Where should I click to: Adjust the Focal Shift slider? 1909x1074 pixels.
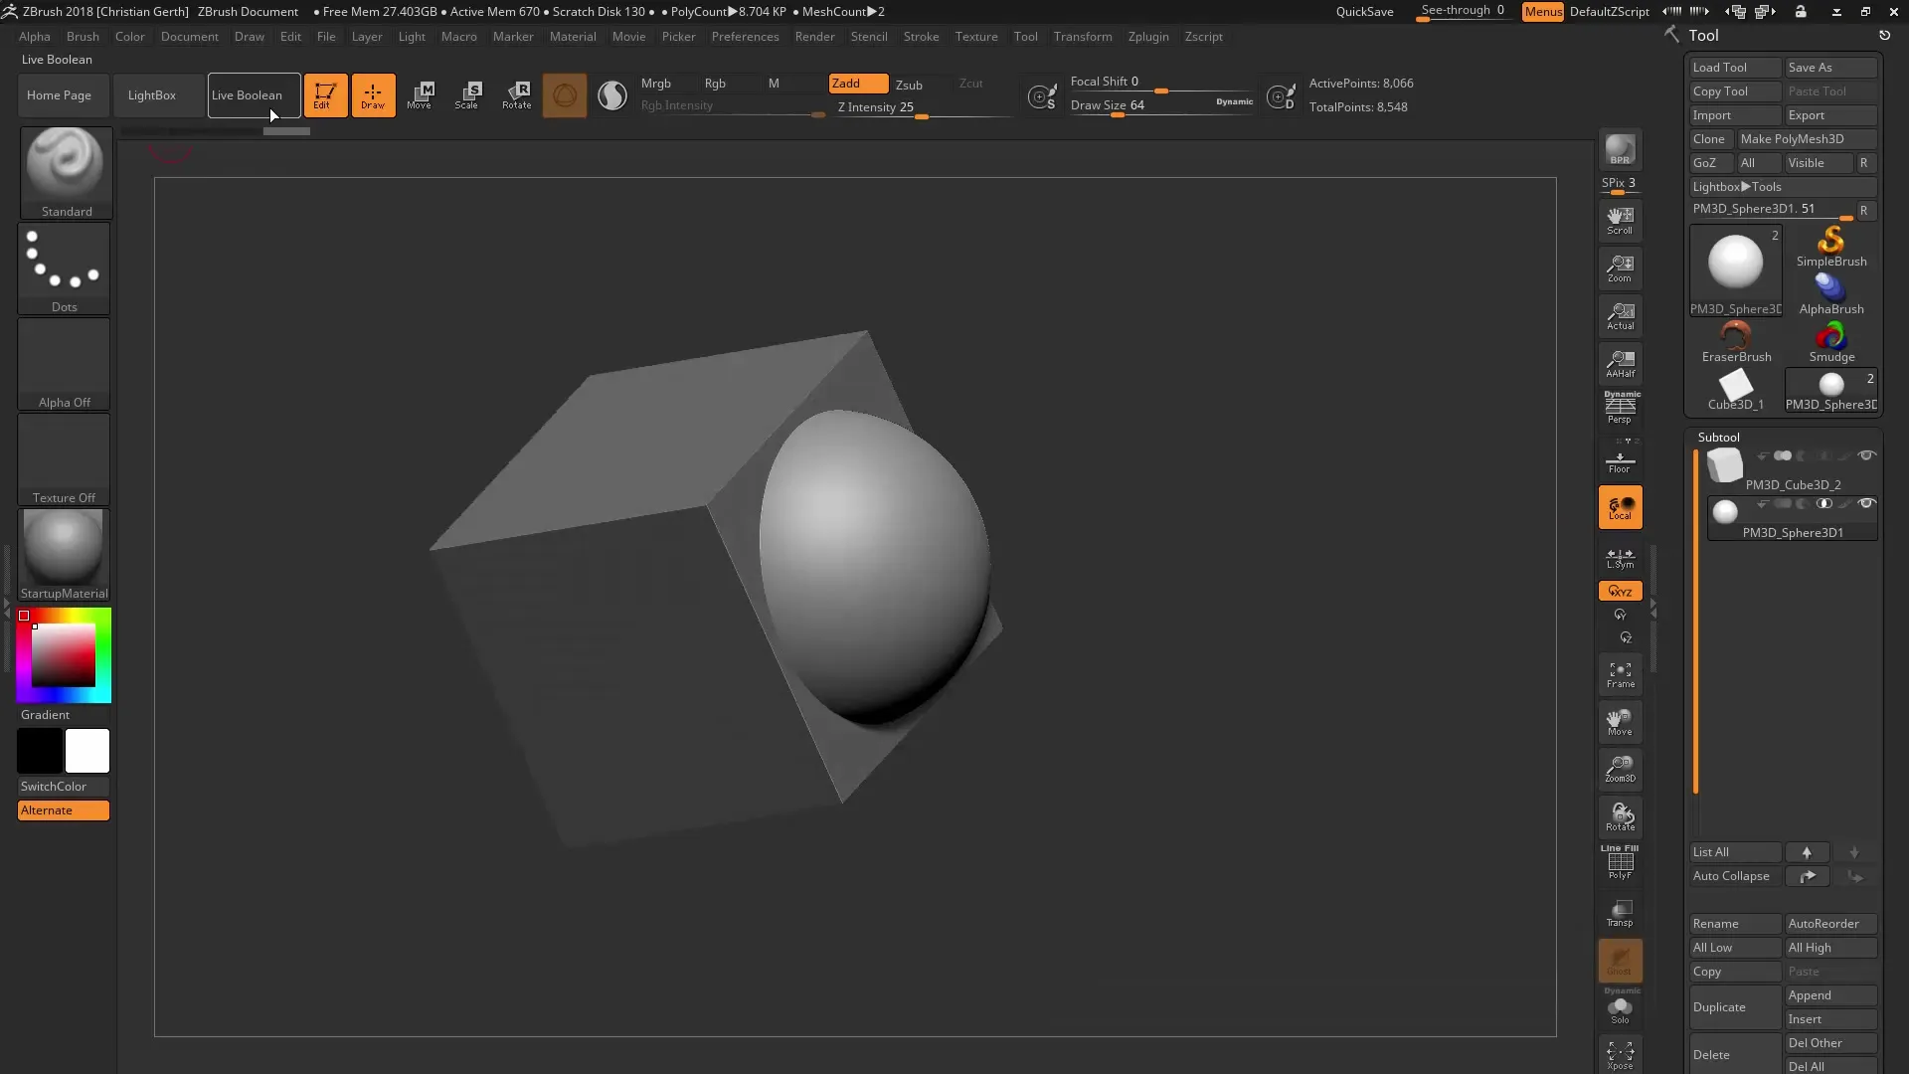pyautogui.click(x=1161, y=82)
